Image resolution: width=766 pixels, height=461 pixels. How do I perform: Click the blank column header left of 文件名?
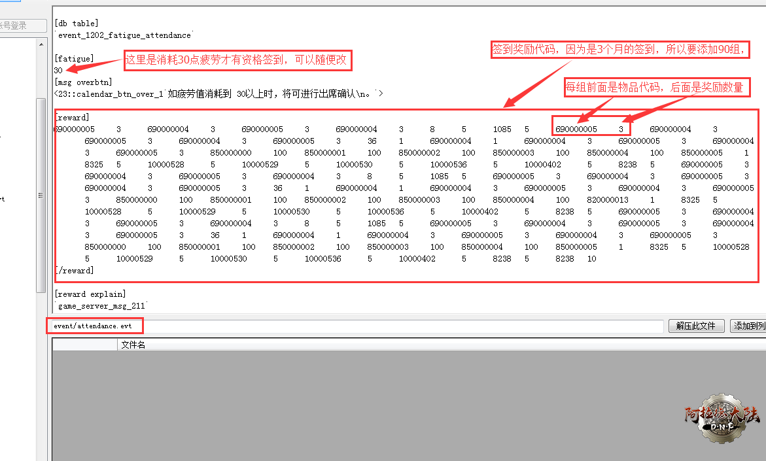coord(85,345)
